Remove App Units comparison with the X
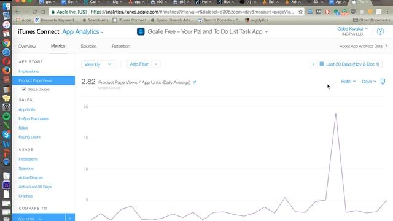393x221 pixels. click(69, 219)
